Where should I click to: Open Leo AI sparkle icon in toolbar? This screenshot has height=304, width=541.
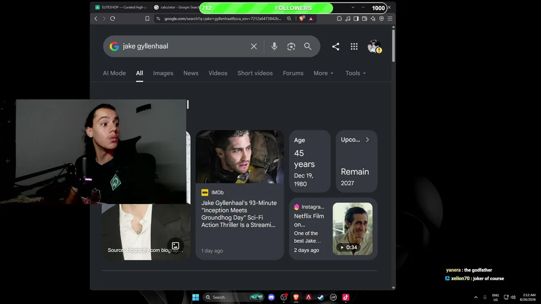tap(373, 19)
